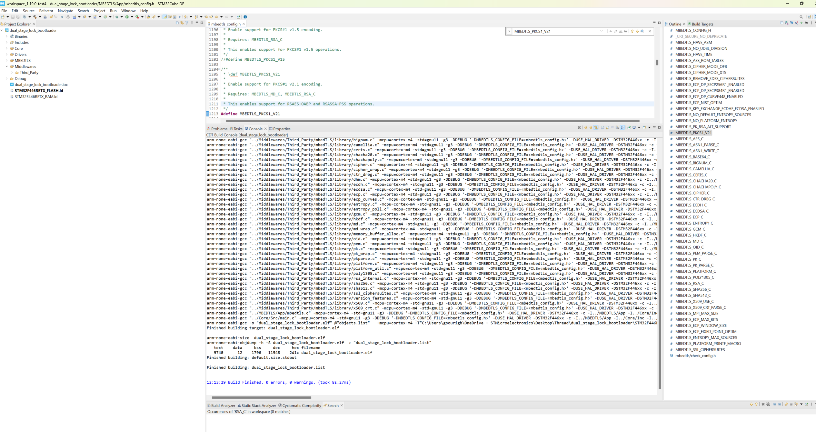Open the find history dropdown arrow
The height and width of the screenshot is (432, 816).
tap(602, 31)
